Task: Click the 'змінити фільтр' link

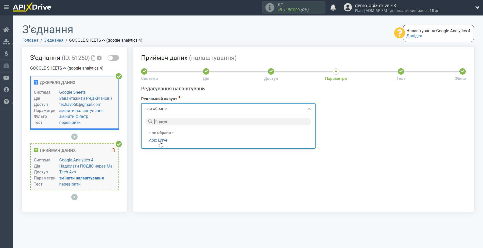Action: tap(74, 117)
